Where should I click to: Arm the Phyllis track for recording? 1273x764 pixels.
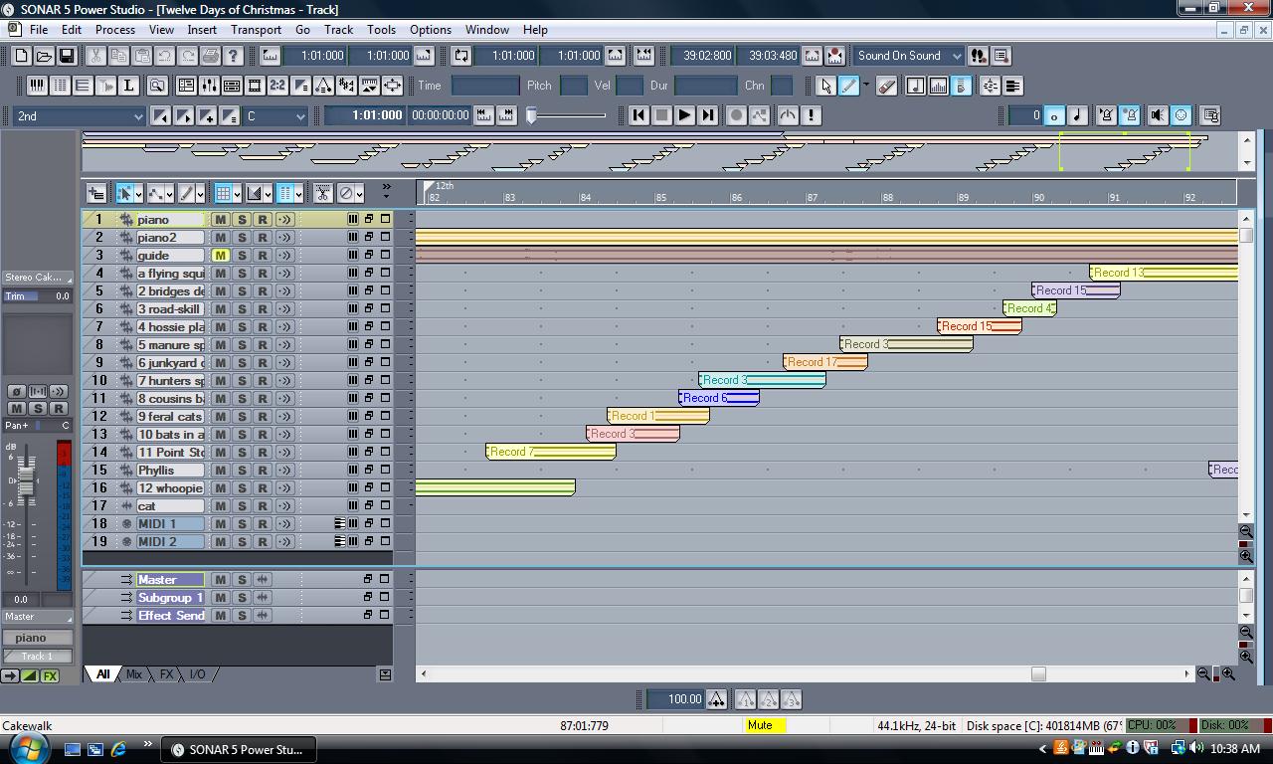[262, 471]
